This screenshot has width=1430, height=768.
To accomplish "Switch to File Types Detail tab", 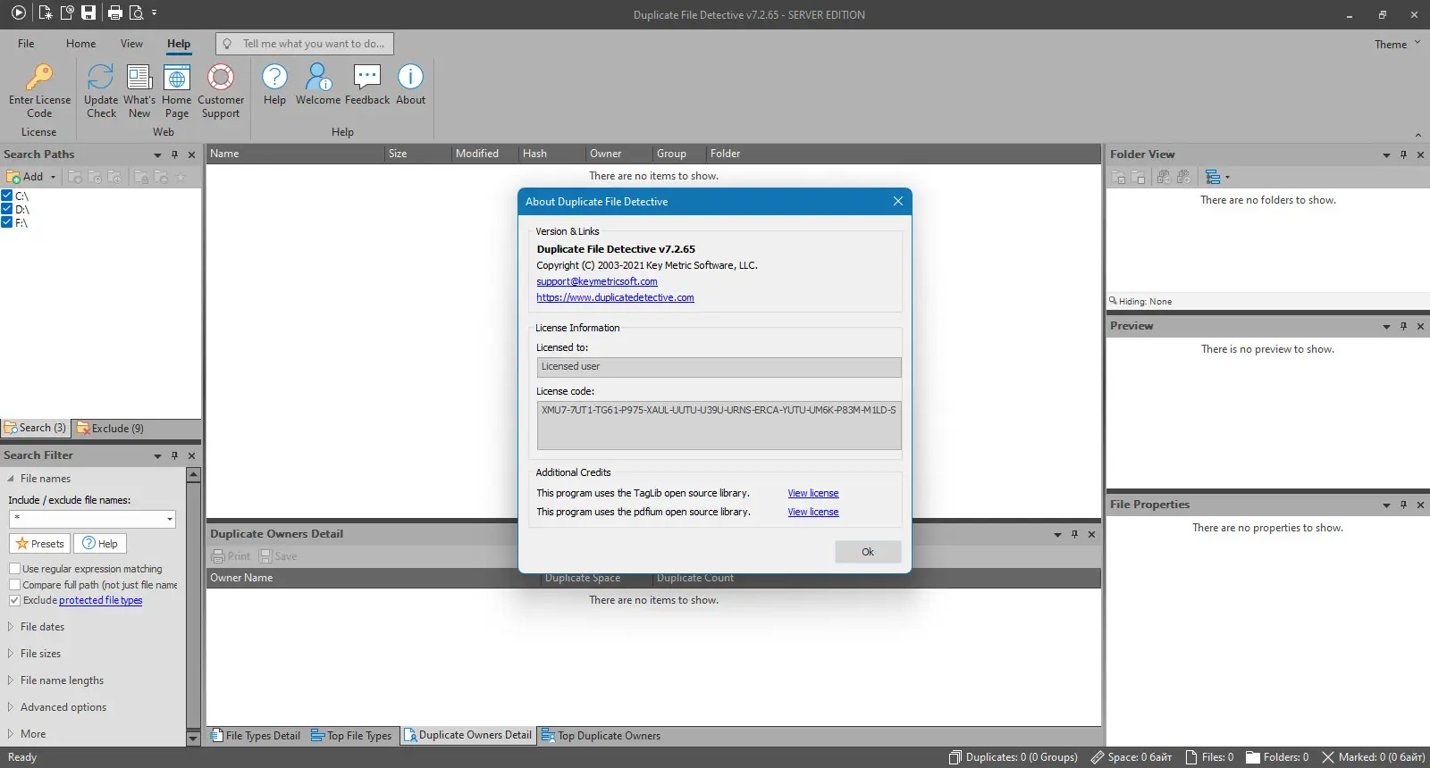I will [256, 736].
